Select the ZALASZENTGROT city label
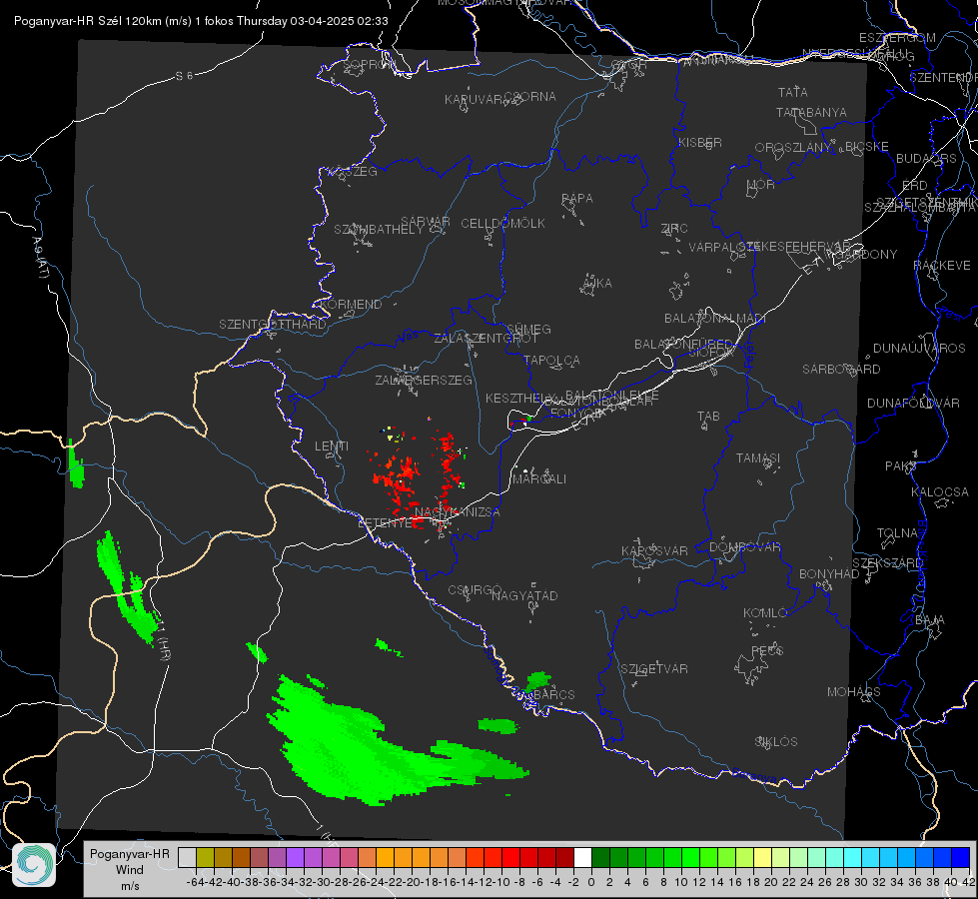Viewport: 978px width, 899px height. click(x=486, y=339)
